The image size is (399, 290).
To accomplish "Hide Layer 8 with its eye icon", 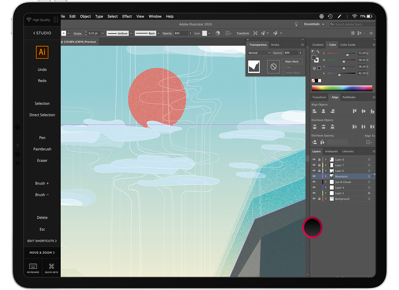I will (x=314, y=160).
